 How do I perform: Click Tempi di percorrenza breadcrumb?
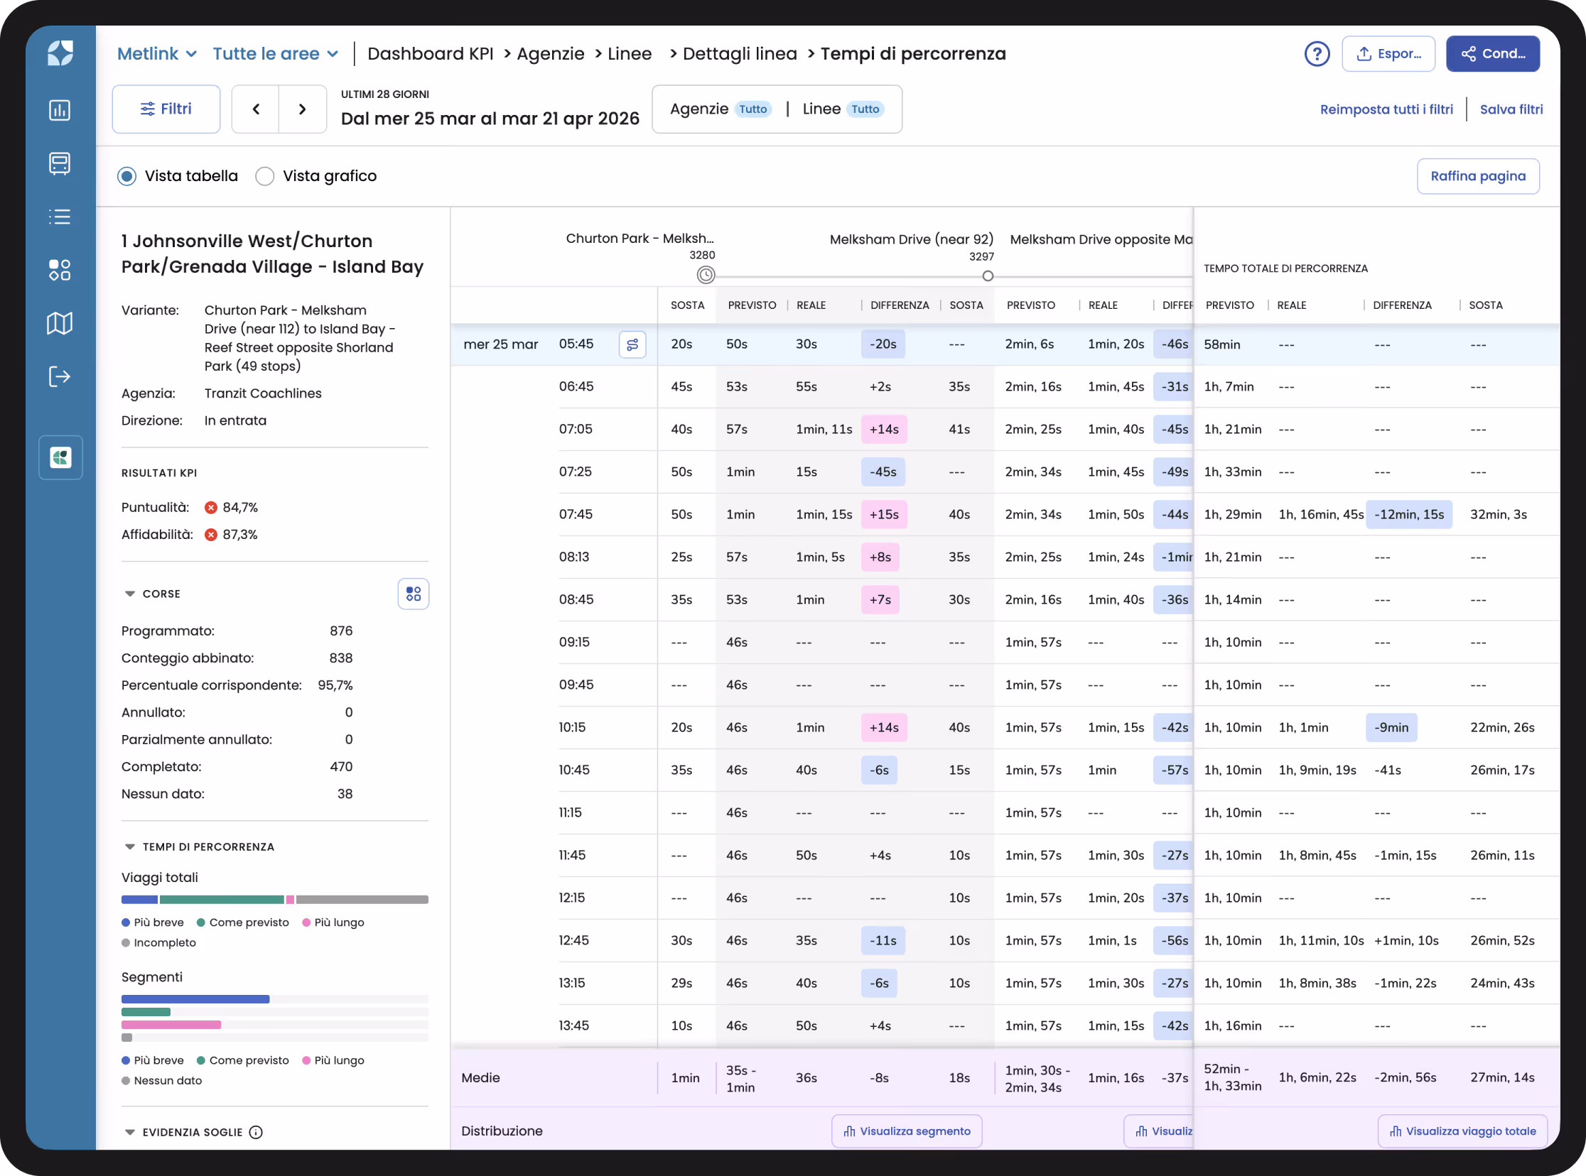[913, 54]
